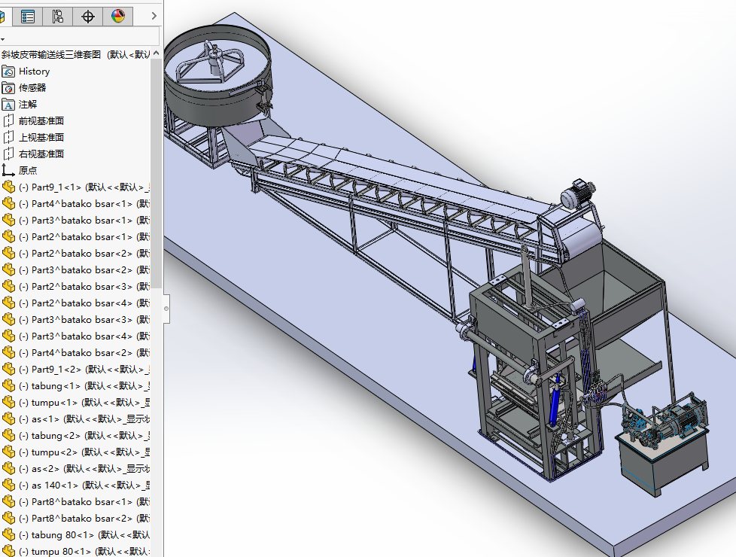736x557 pixels.
Task: Click the Part9_1<2> part icon
Action: pyautogui.click(x=8, y=369)
